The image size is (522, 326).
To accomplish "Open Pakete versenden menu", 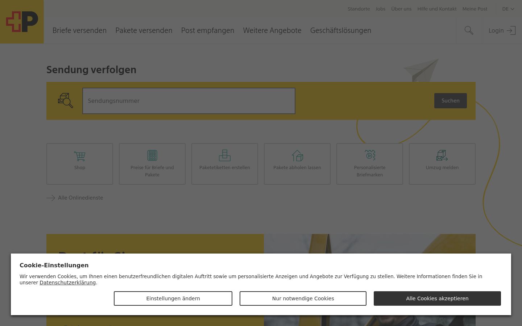I will tap(144, 30).
